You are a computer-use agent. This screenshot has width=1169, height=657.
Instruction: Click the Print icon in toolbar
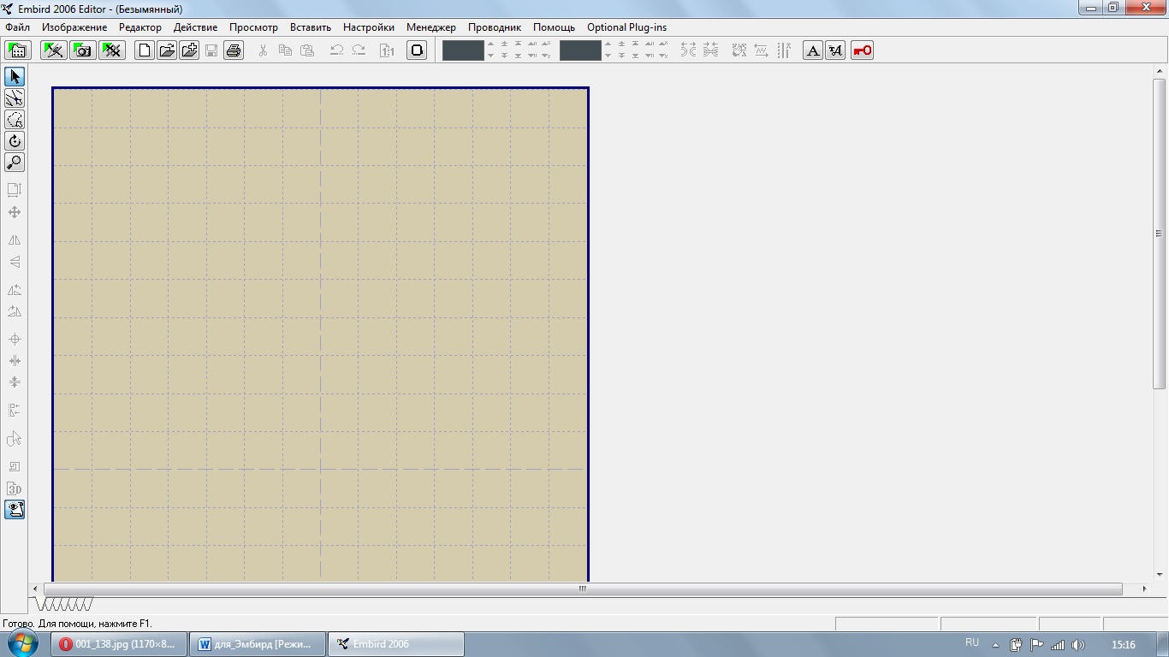click(234, 50)
